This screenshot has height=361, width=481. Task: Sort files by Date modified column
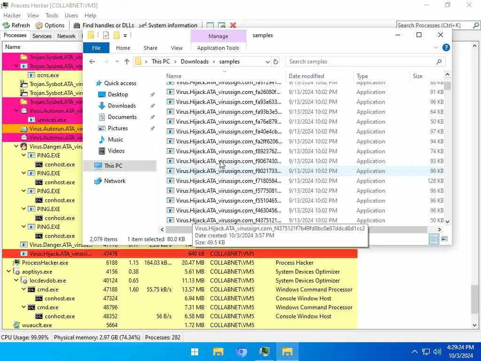pos(319,76)
